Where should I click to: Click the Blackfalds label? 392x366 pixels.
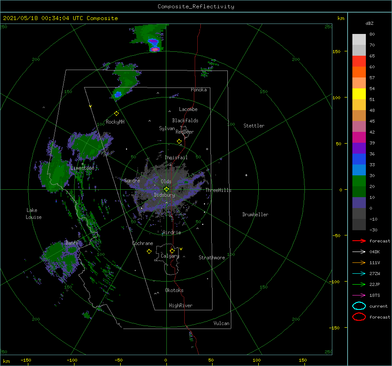pyautogui.click(x=185, y=121)
